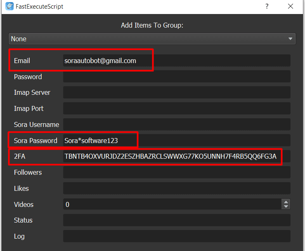This screenshot has height=251, width=305.
Task: Click the Email label
Action: (22, 61)
